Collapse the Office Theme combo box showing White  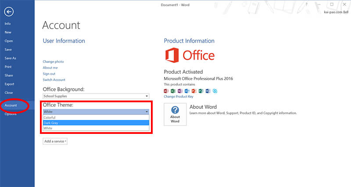tap(96, 111)
